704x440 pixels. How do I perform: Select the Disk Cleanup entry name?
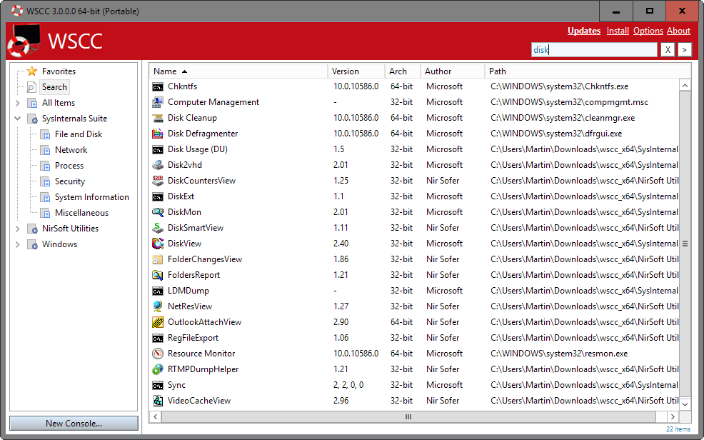pos(192,118)
